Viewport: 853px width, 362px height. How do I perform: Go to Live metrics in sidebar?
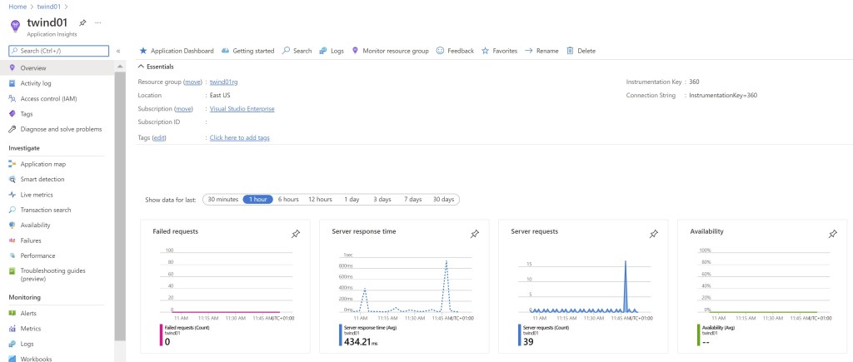pos(36,195)
